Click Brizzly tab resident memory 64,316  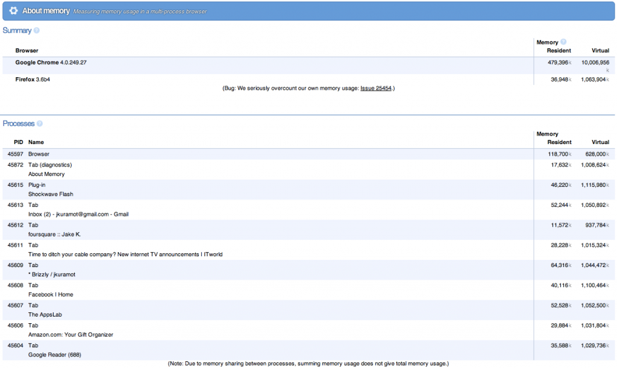[x=559, y=265]
